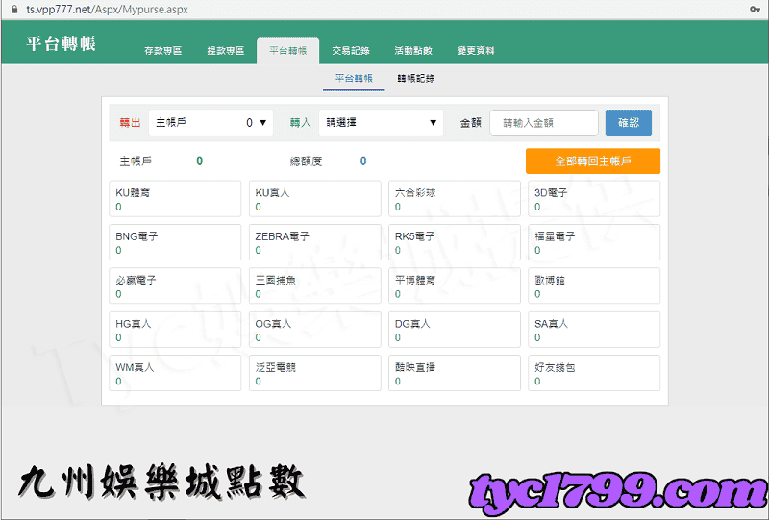Select the 歐博館 wallet card
The height and width of the screenshot is (520, 769).
pyautogui.click(x=594, y=286)
